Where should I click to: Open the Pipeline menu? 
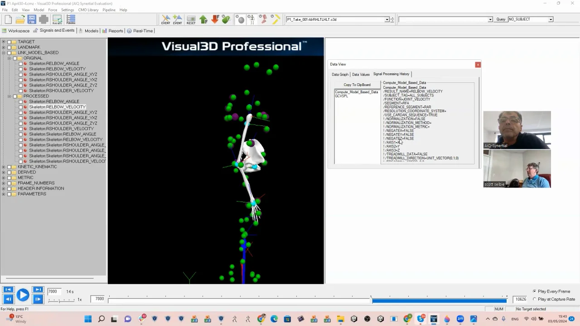109,10
